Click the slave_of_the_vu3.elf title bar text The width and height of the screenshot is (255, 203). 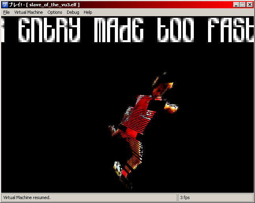[x=54, y=5]
